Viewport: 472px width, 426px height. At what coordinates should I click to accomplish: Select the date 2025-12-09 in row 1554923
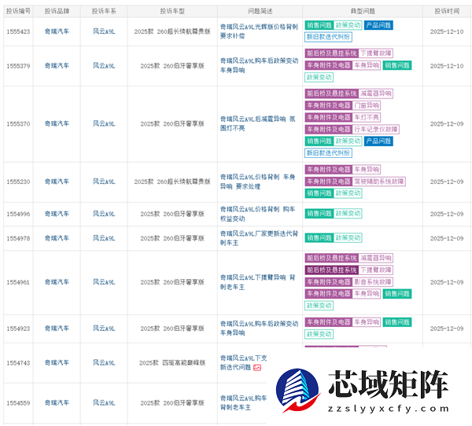click(x=447, y=329)
